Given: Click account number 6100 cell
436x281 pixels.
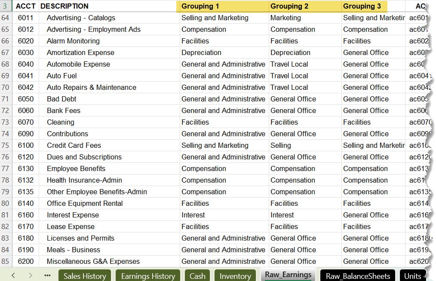Looking at the screenshot, I should coord(25,145).
